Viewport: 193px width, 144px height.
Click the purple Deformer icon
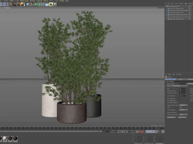43,4
